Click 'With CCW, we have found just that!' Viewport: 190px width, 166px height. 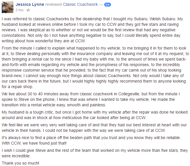coord(34,143)
